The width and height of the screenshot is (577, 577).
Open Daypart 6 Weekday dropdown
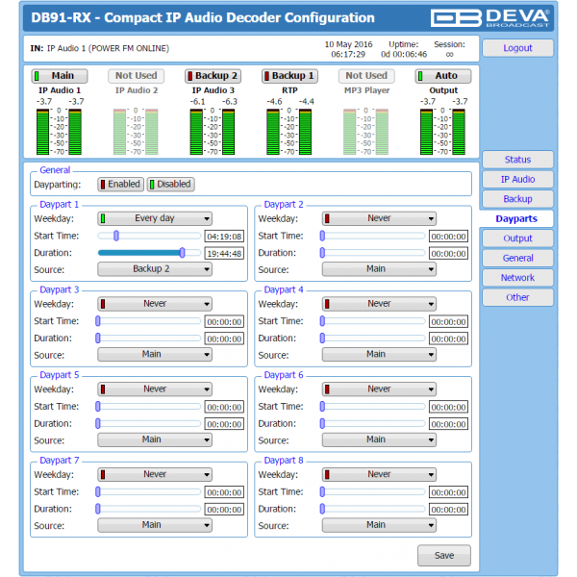click(379, 389)
